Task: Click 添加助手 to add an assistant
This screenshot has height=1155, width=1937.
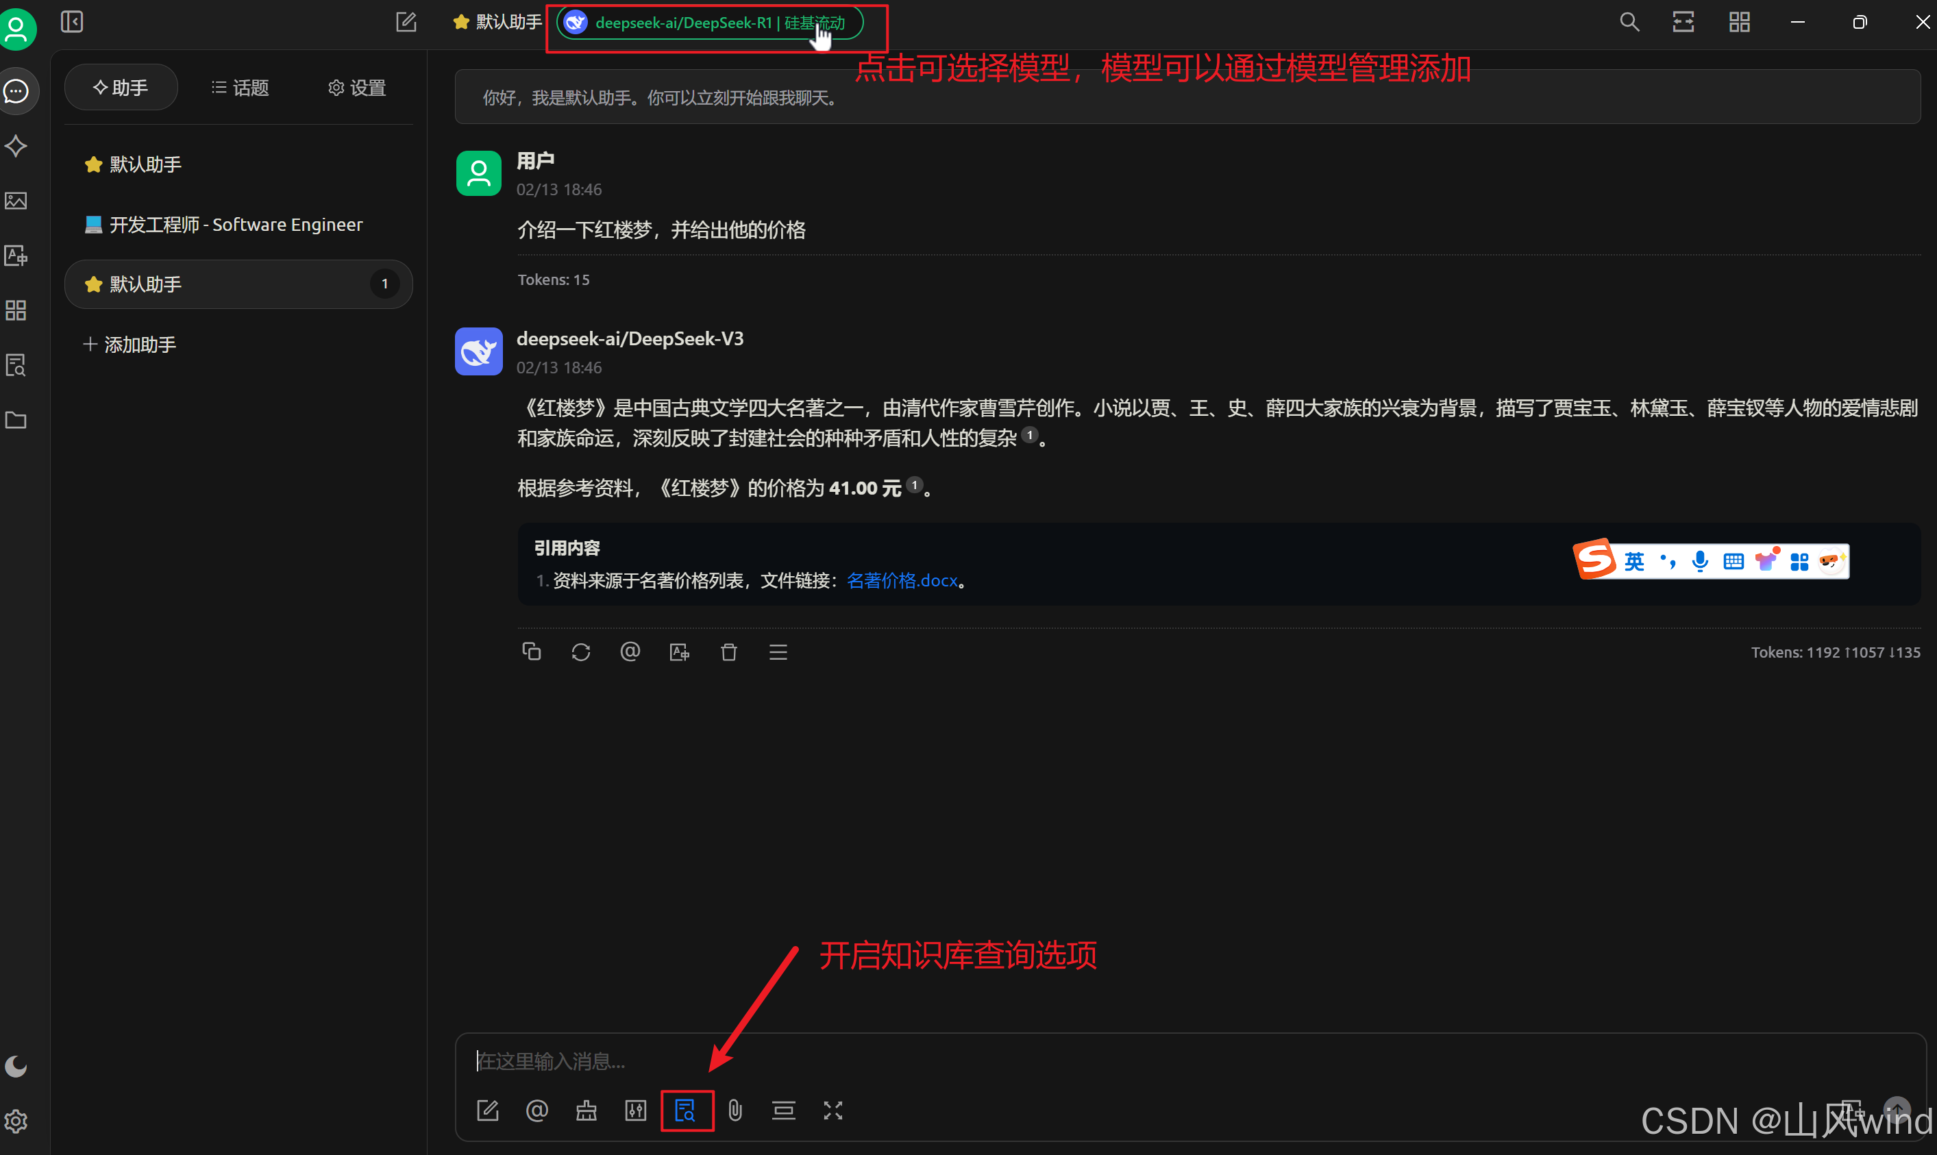Action: click(x=130, y=344)
